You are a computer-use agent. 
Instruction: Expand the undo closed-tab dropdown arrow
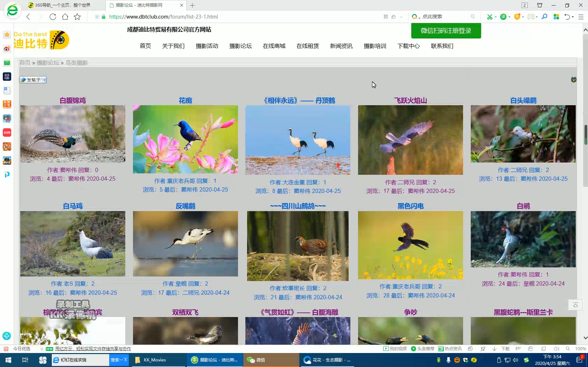(573, 17)
